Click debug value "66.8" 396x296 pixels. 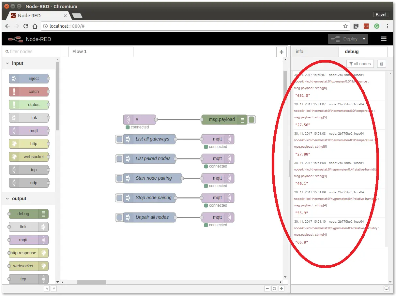coord(302,242)
